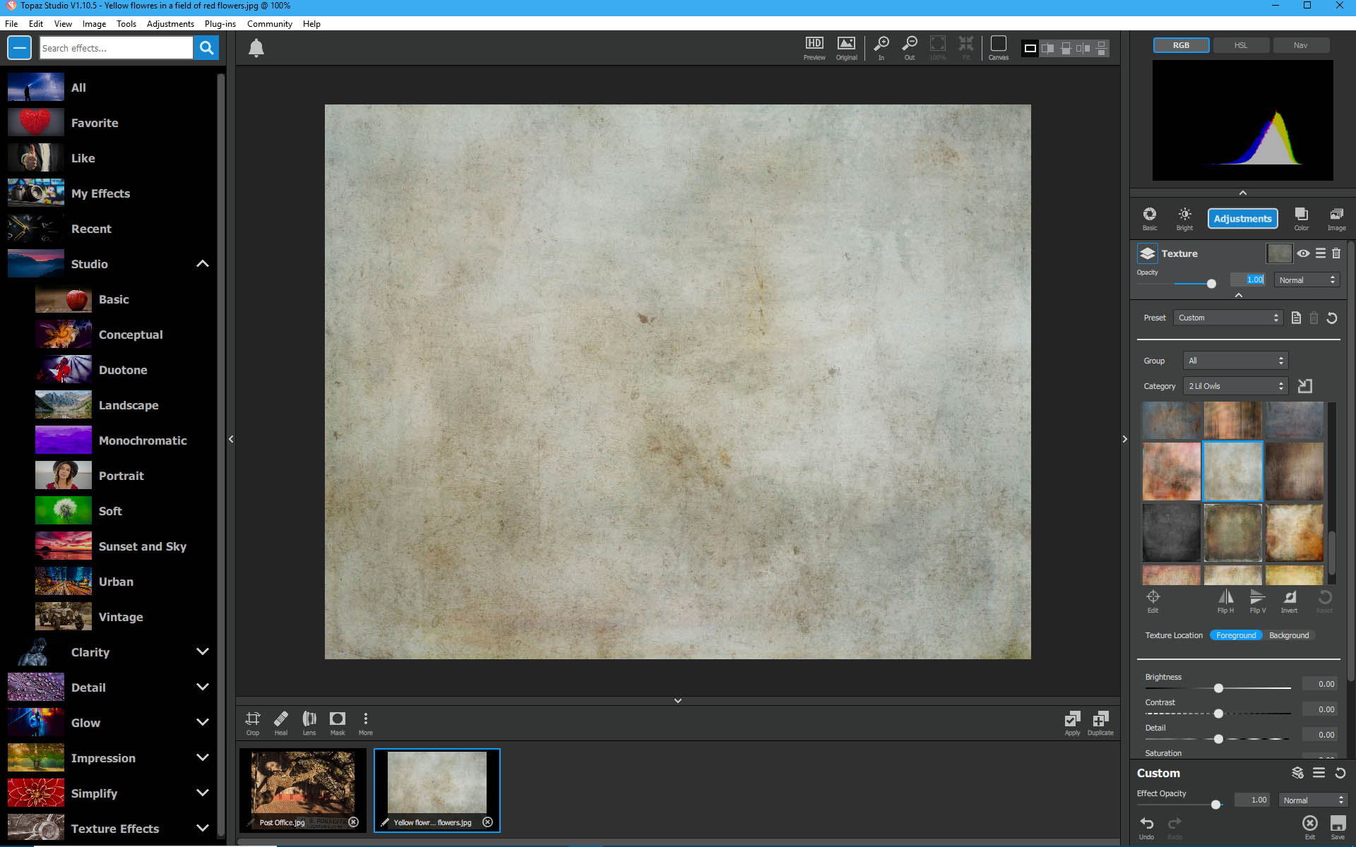
Task: Save the preset using the document icon
Action: (x=1296, y=318)
